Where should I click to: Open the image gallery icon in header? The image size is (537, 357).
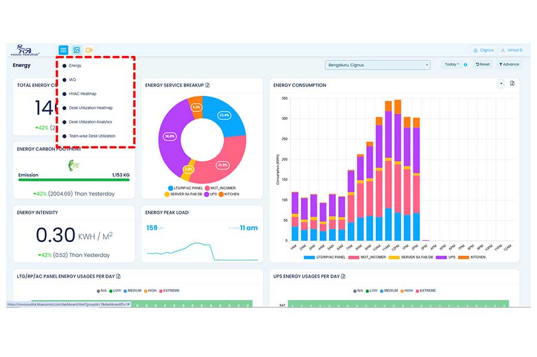(76, 50)
